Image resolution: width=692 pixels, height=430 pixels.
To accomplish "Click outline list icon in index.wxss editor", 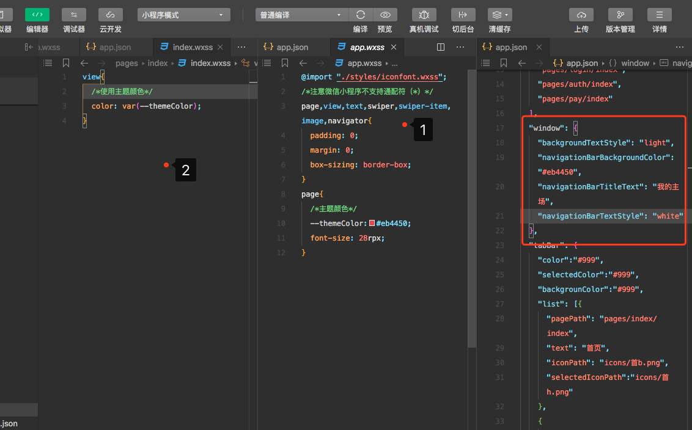I will click(x=48, y=63).
